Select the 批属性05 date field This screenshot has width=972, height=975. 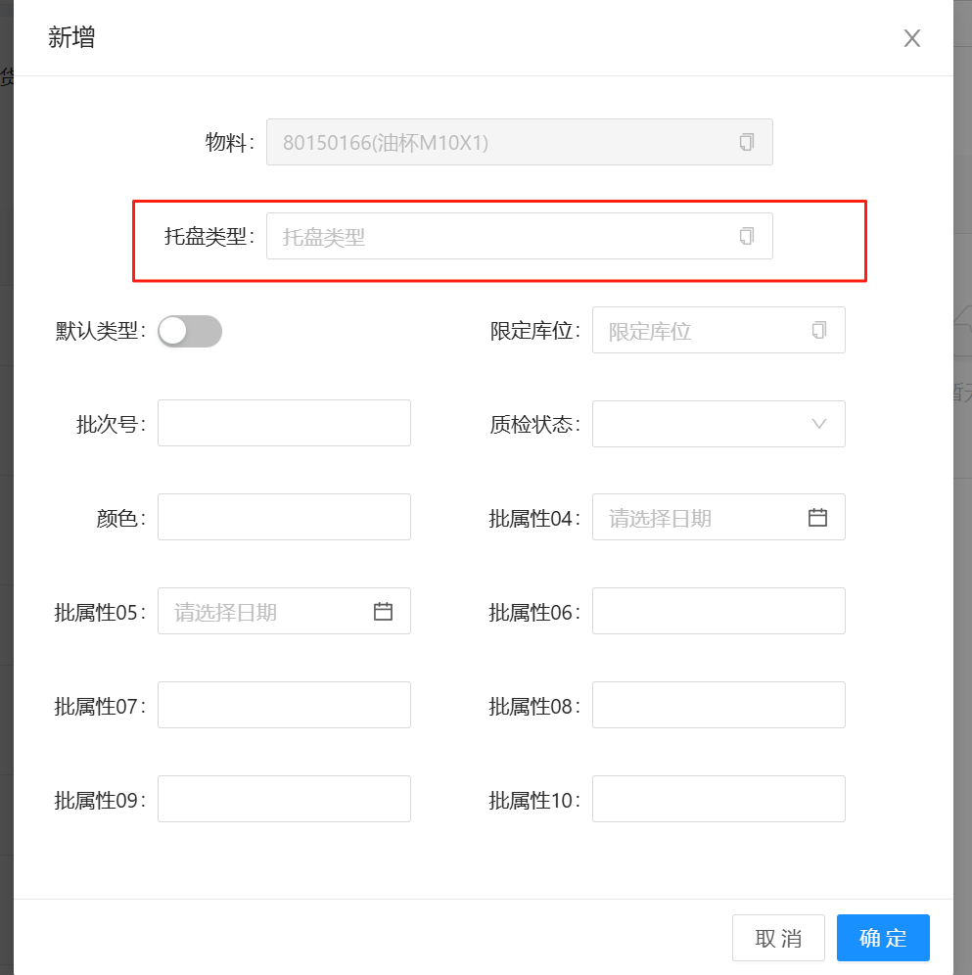pyautogui.click(x=264, y=612)
